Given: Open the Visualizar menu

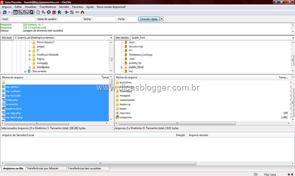Looking at the screenshot, I should [x=30, y=7].
